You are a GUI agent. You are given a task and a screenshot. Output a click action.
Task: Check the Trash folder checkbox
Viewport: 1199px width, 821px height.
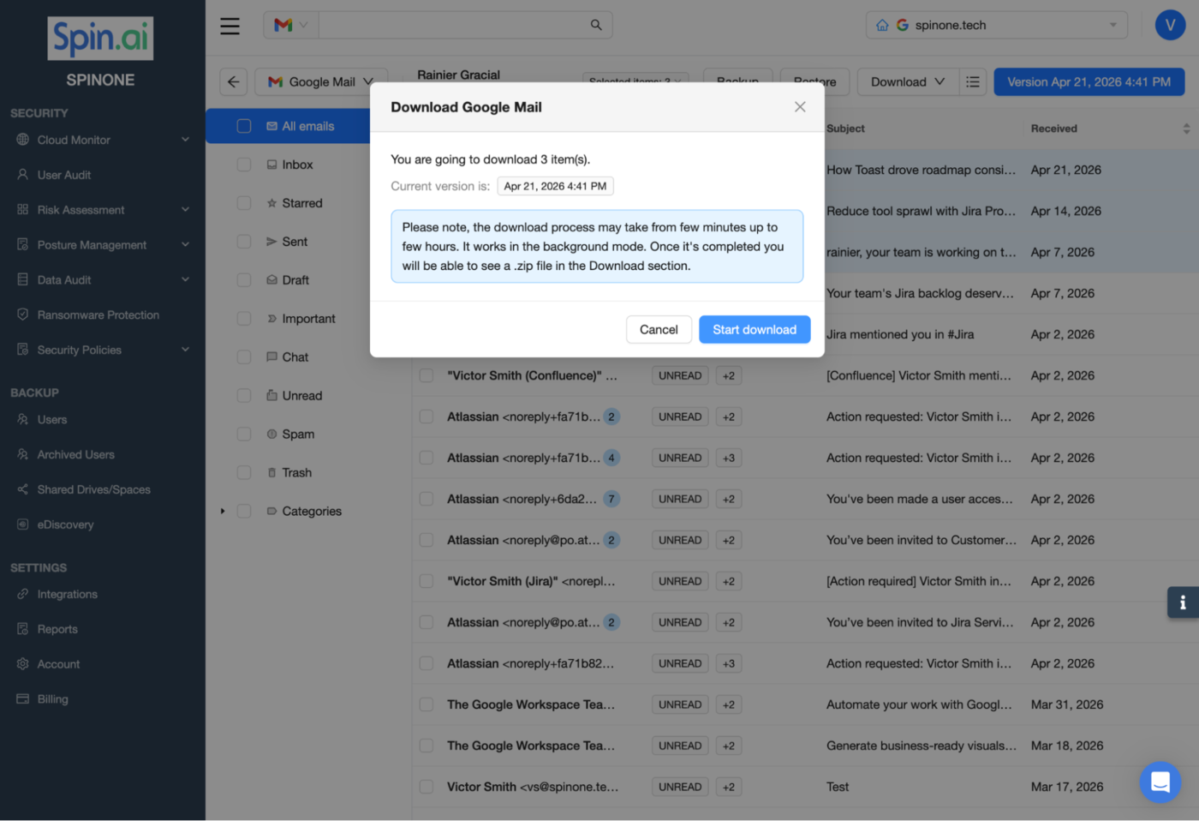[x=244, y=473]
